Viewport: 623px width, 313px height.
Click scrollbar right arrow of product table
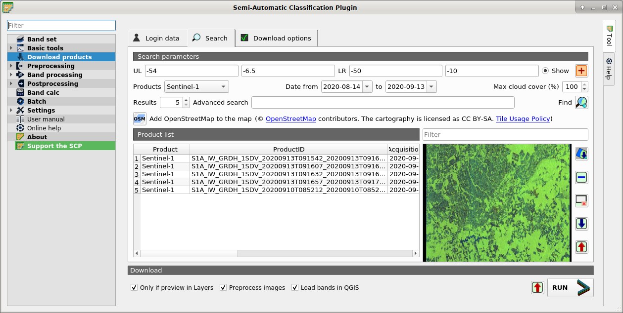[416, 253]
